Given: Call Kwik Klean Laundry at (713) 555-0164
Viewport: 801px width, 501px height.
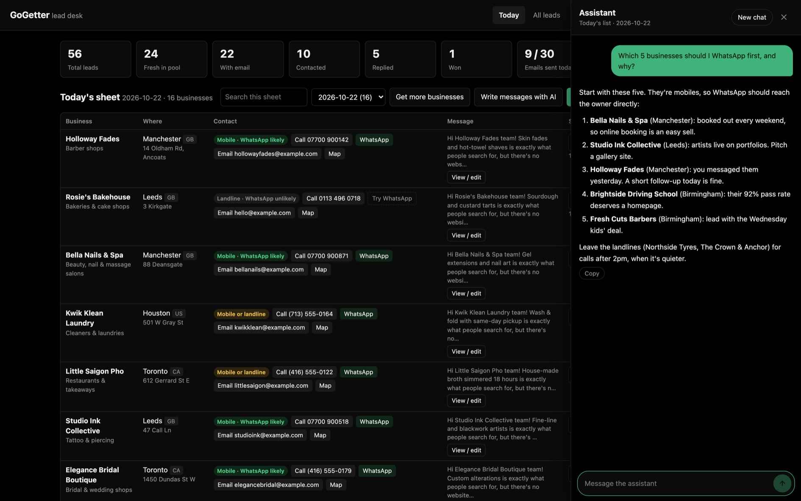Looking at the screenshot, I should (304, 314).
